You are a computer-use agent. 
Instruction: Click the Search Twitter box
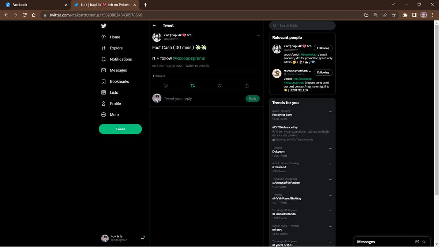coord(303,26)
